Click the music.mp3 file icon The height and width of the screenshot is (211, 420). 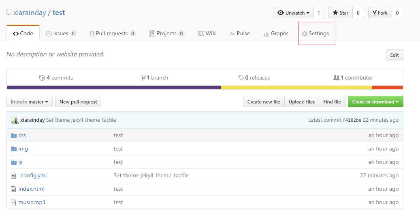13,202
